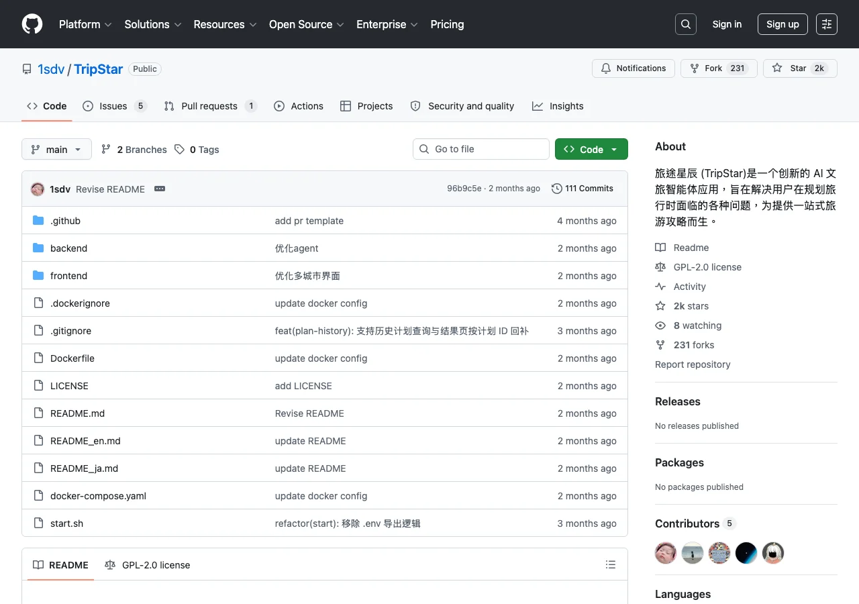This screenshot has height=604, width=859.
Task: Click the Sign up button
Action: (x=782, y=24)
